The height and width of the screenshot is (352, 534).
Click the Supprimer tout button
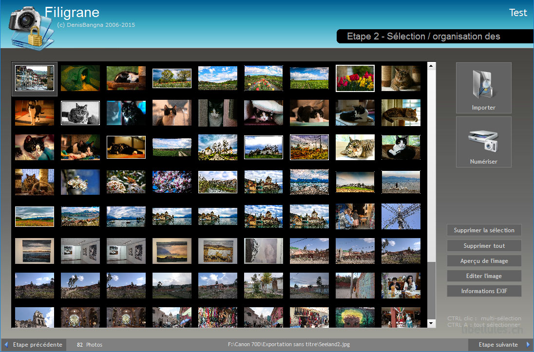coord(484,246)
